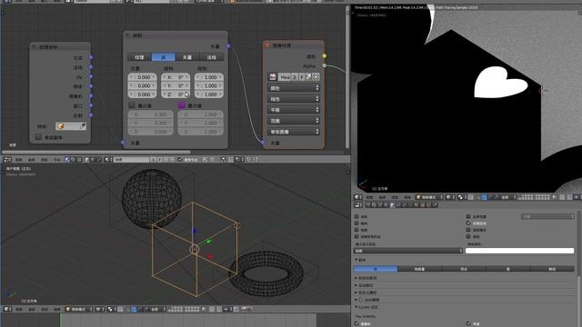Screen dimensions: 582x327
Task: Choose Frames duplication in the Duplication panel
Action: (419, 269)
